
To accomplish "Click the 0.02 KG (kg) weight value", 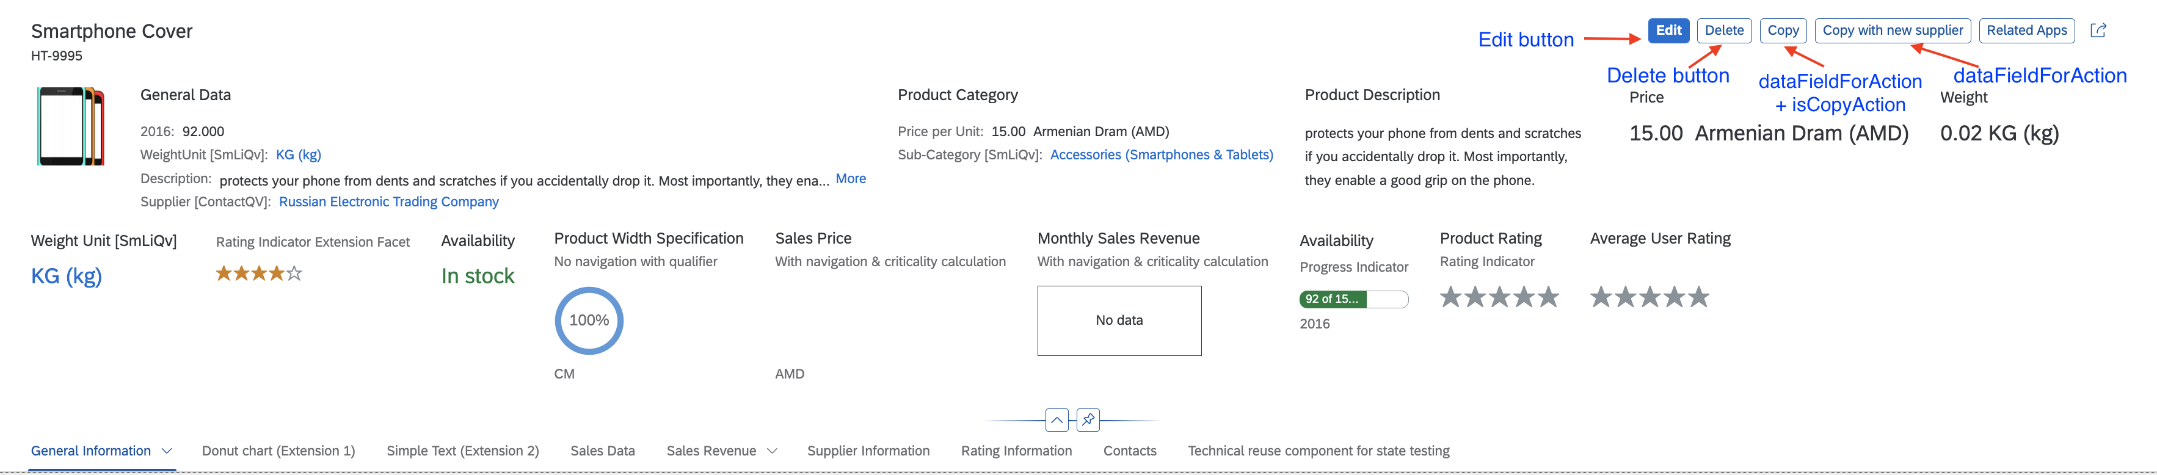I will tap(1999, 133).
